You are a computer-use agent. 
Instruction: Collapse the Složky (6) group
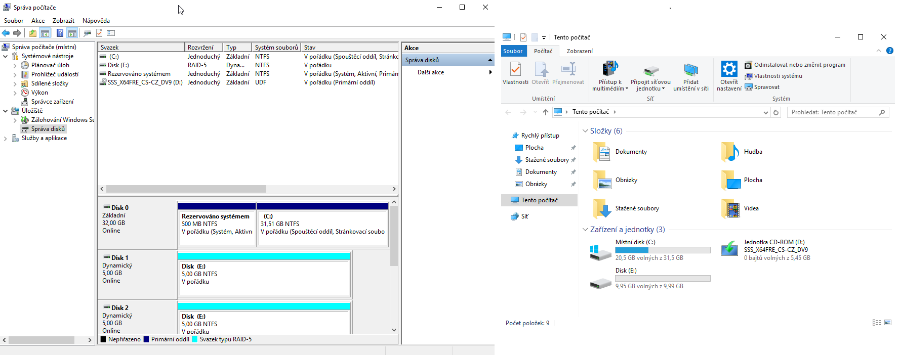tap(585, 131)
